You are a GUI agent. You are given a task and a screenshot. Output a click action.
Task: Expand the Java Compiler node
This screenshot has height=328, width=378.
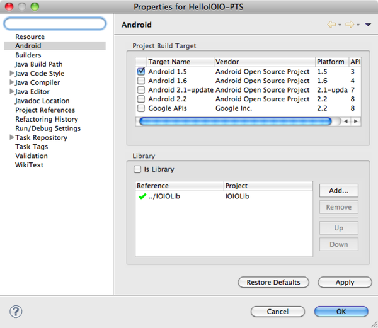[11, 82]
